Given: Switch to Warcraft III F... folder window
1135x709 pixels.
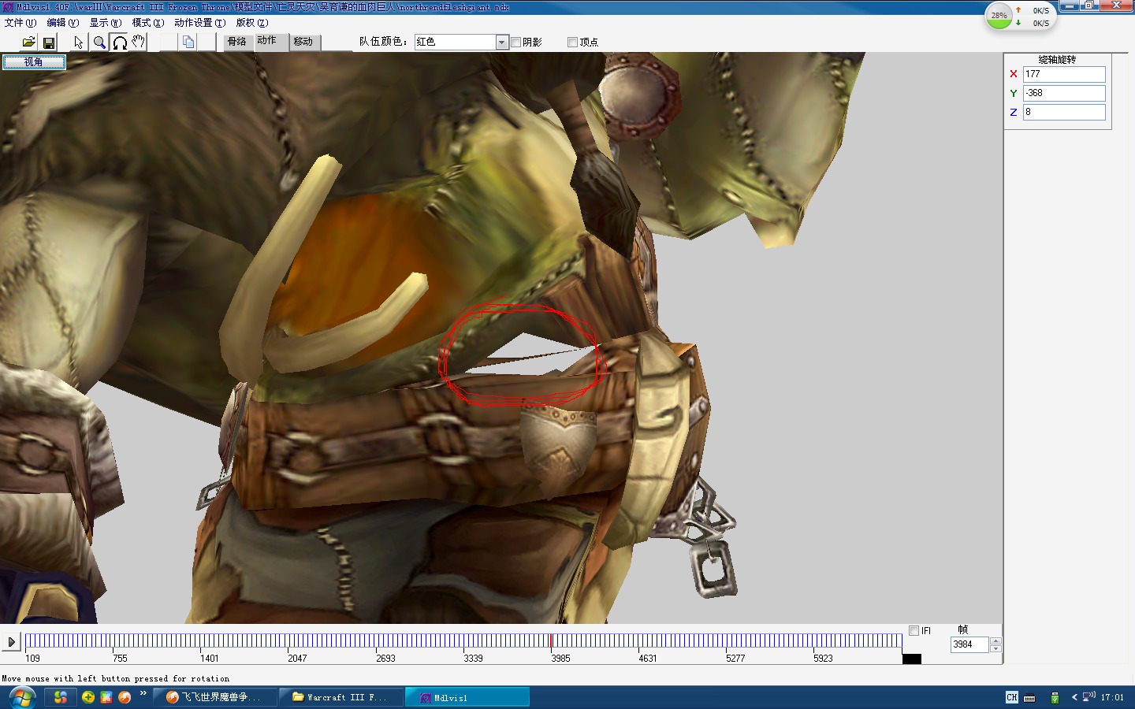Looking at the screenshot, I should point(341,697).
